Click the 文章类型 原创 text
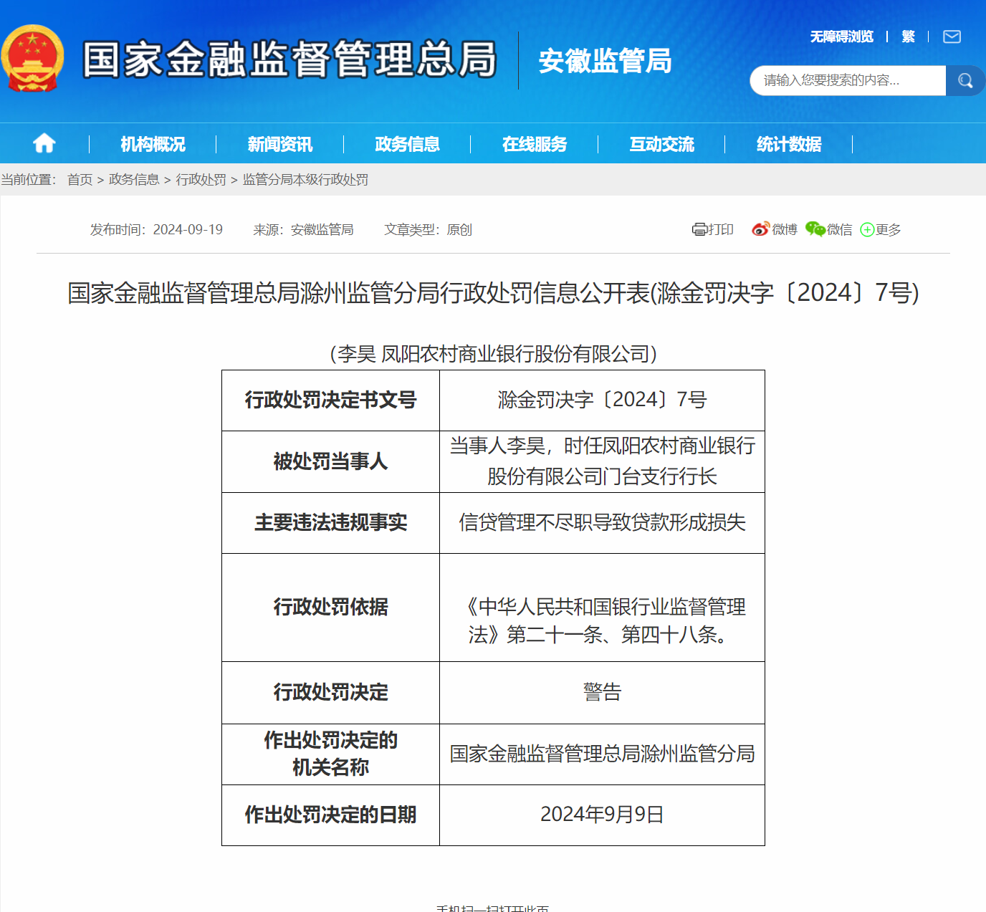Screen dimensions: 986x912 tap(428, 229)
